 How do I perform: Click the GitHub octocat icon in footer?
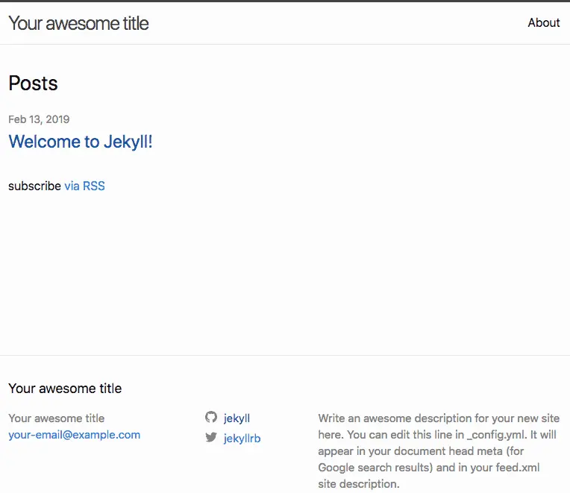(211, 418)
